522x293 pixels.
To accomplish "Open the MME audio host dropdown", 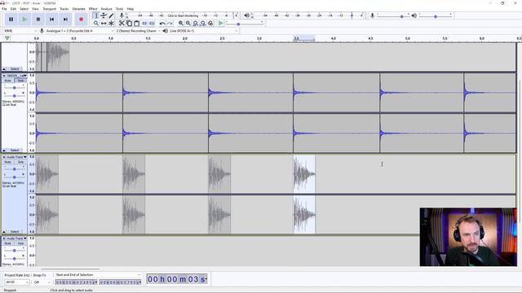I will (20, 31).
